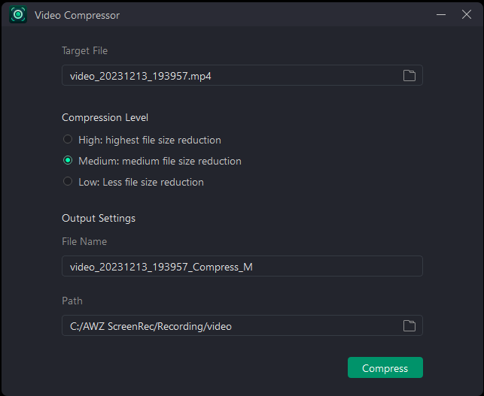484x396 pixels.
Task: Click the 'Target File' label
Action: click(85, 51)
